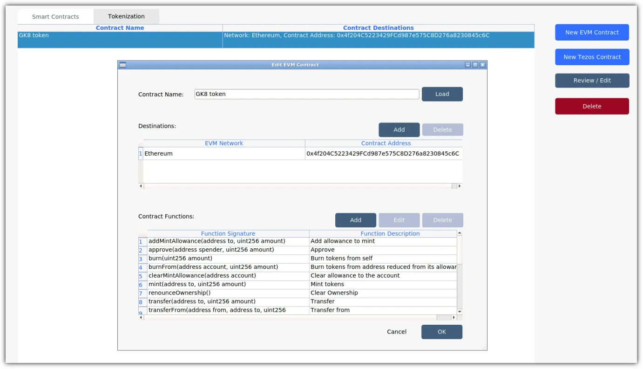Click Delete in the Contract Functions section
This screenshot has height=369, width=643.
pos(442,220)
